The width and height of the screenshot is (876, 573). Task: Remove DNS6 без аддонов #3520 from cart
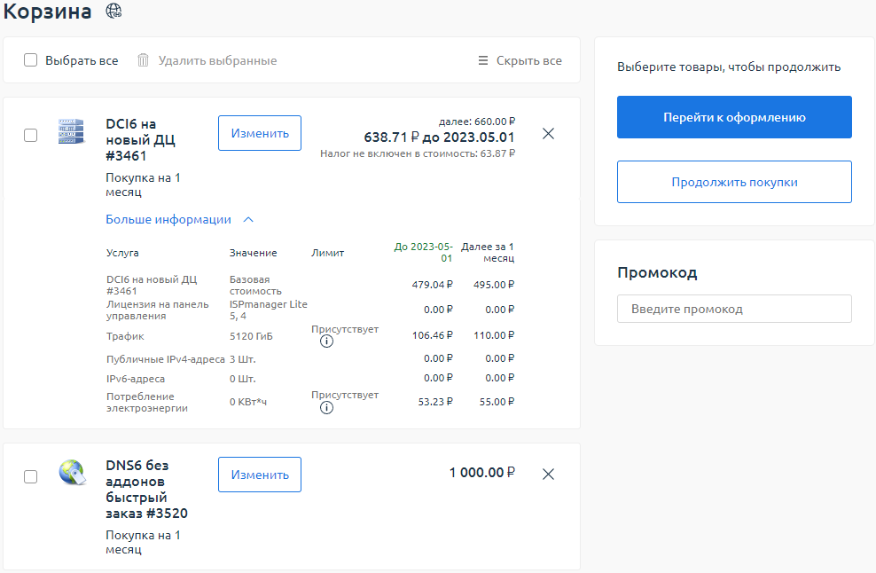point(549,474)
